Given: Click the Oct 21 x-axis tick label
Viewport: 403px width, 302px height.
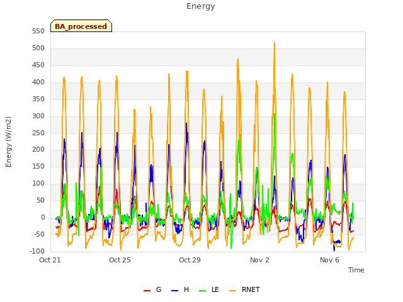Looking at the screenshot, I should (x=50, y=260).
